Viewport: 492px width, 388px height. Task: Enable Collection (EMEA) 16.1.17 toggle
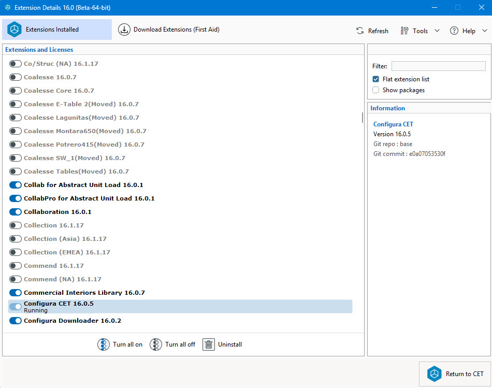[16, 253]
